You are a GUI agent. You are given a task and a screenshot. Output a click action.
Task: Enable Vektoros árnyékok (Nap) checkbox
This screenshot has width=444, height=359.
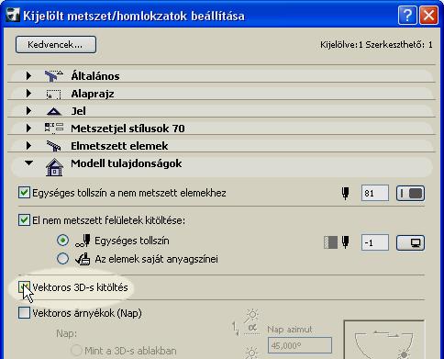pos(24,313)
